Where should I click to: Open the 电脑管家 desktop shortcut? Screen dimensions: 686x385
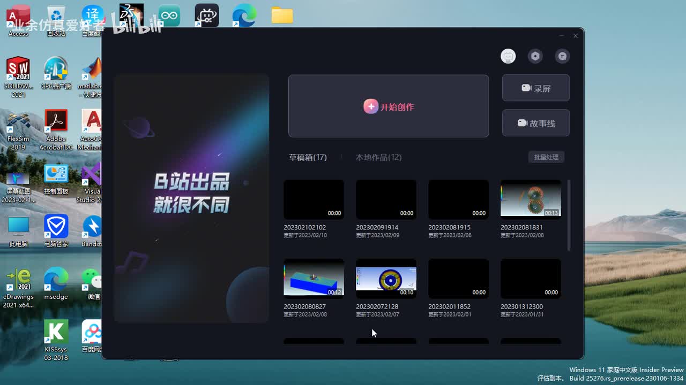56,232
